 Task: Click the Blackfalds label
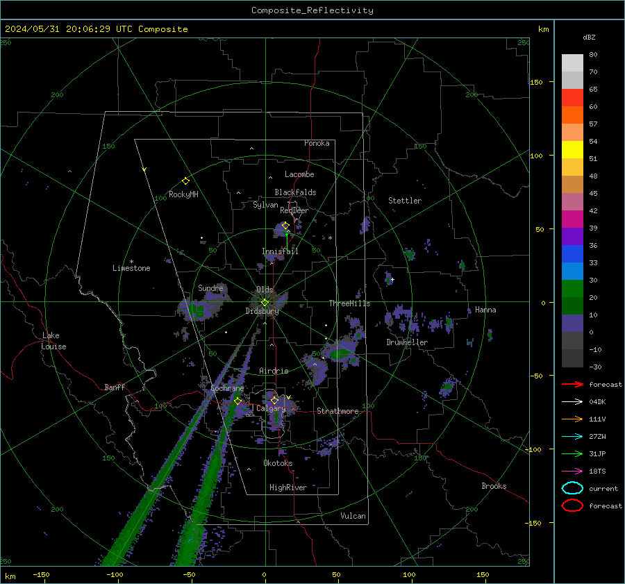[295, 192]
